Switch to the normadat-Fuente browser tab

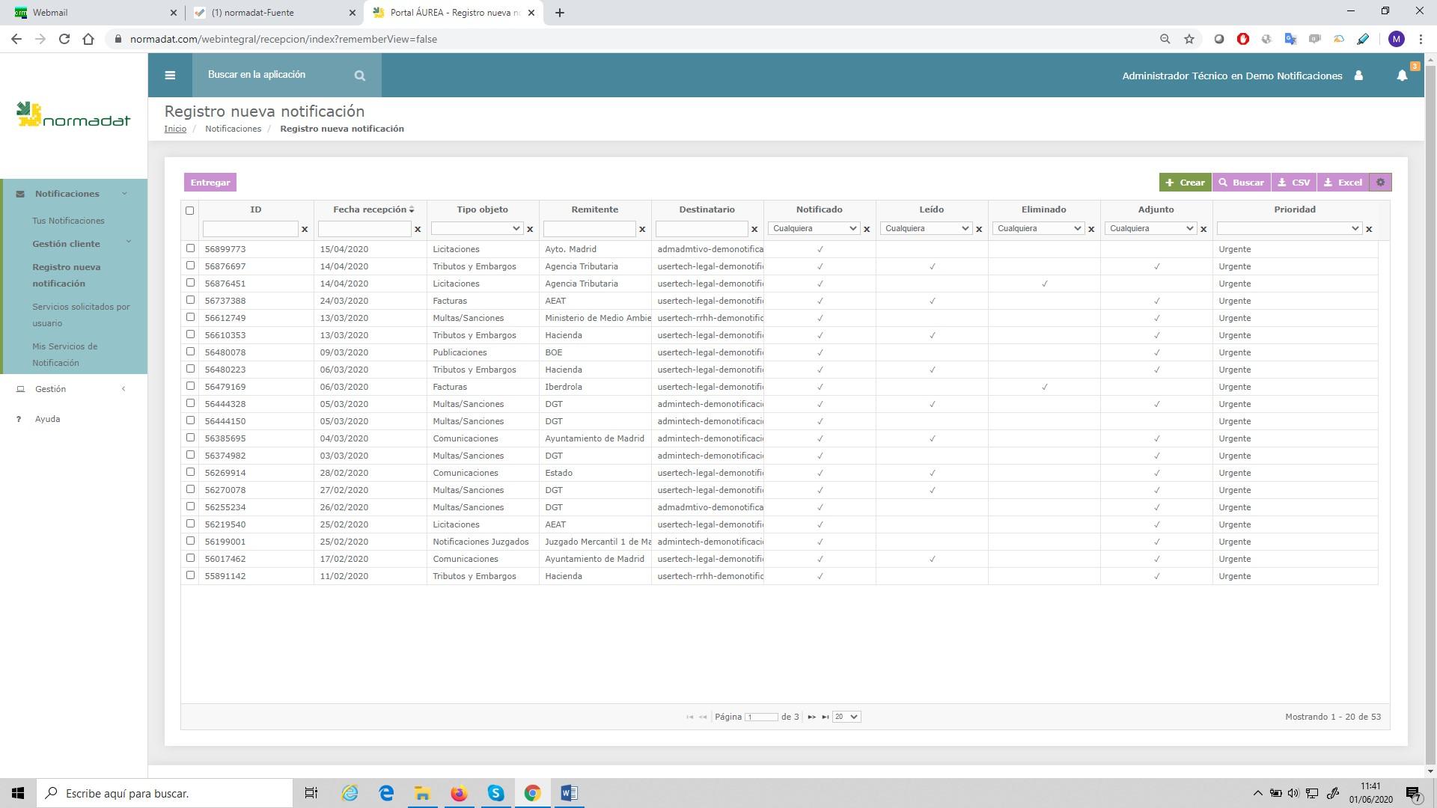point(274,13)
